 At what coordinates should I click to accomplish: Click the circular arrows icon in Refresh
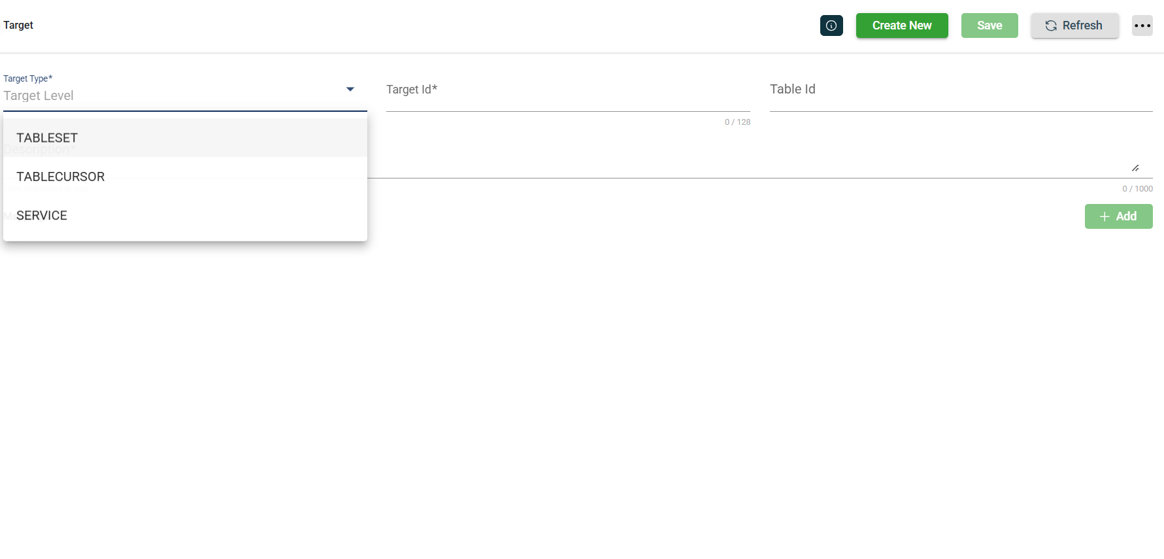click(x=1050, y=25)
